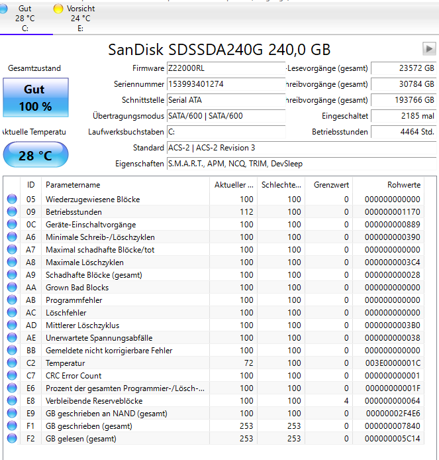439x460 pixels.
Task: Select the Löschfehler parameter name
Action: click(66, 313)
